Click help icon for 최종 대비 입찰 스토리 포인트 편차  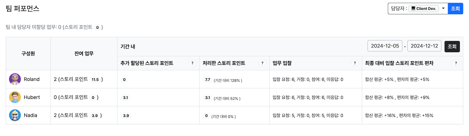456,63
